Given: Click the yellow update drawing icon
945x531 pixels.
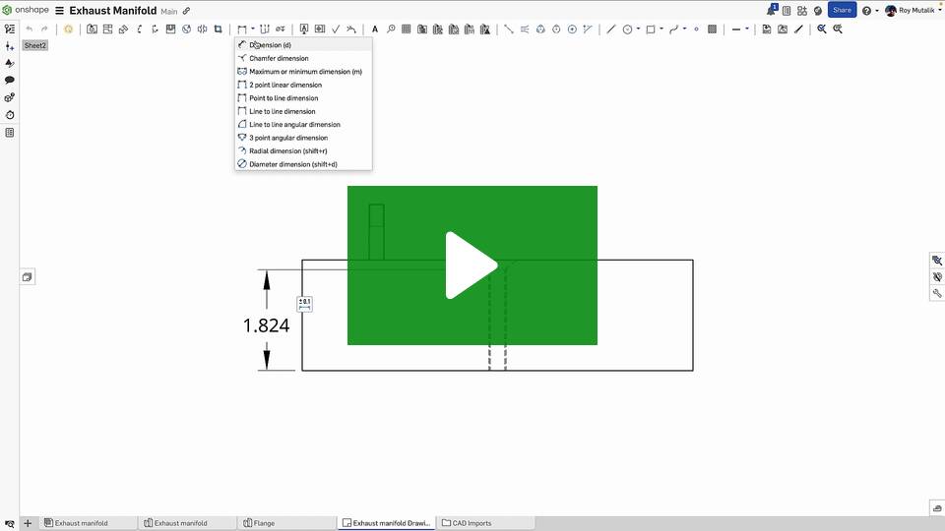Looking at the screenshot, I should click(68, 29).
